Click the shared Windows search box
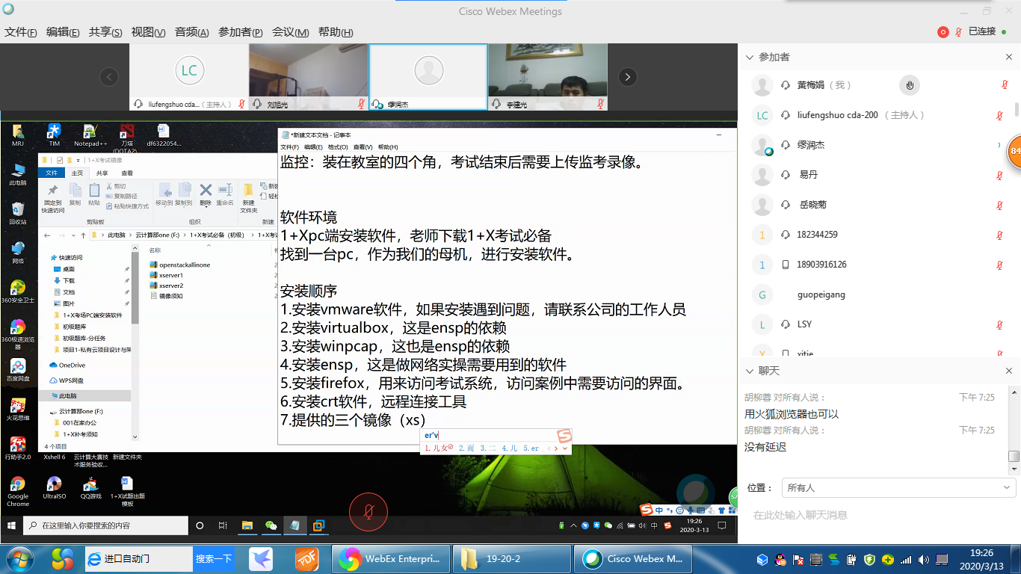 point(106,525)
